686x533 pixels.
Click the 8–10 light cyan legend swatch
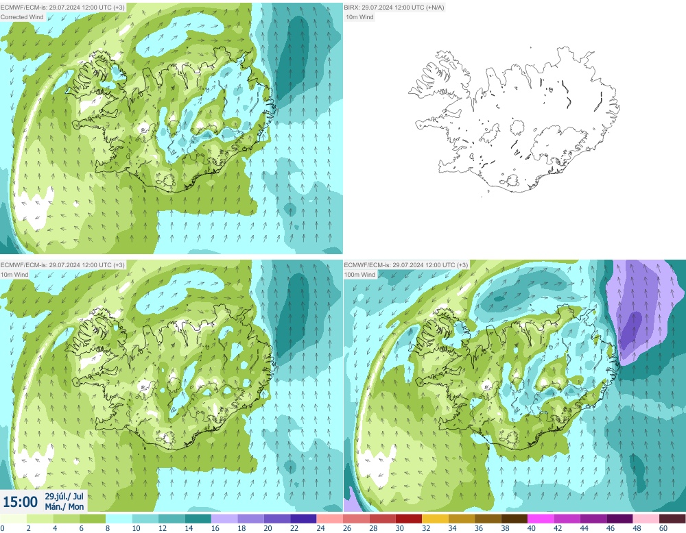[x=119, y=519]
